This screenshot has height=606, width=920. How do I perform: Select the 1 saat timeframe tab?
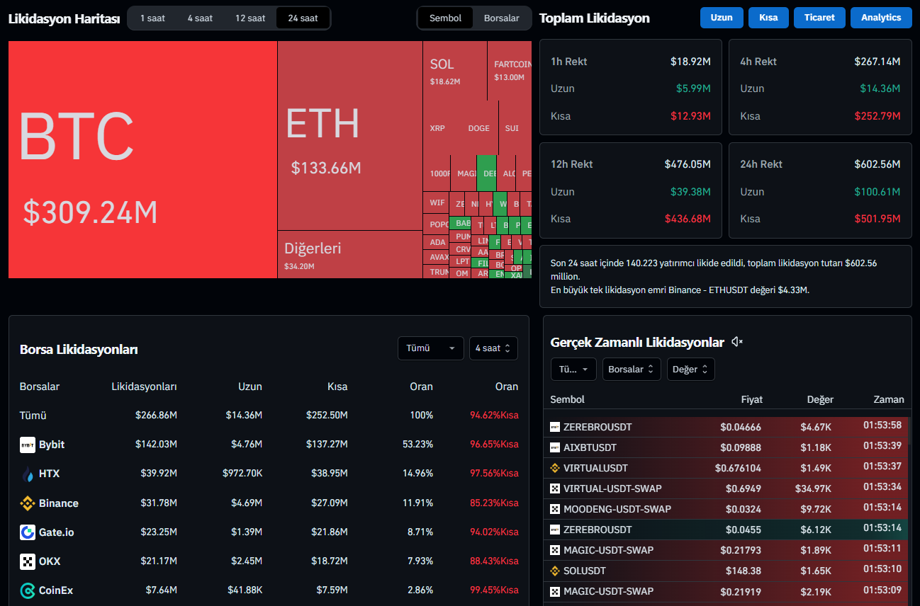tap(152, 18)
